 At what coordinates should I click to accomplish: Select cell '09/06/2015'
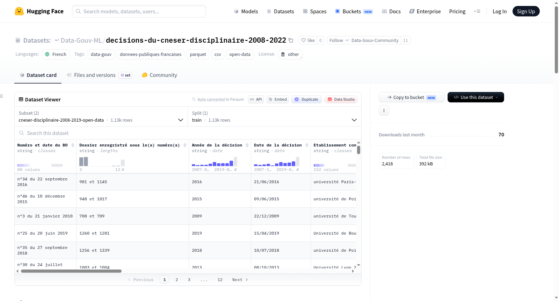point(281,199)
